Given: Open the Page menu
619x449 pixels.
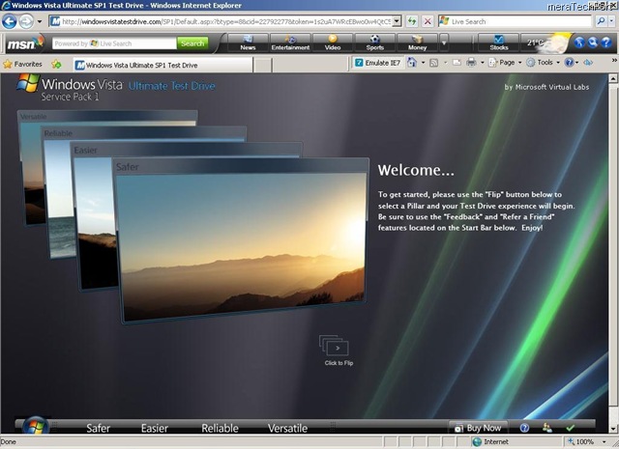Looking at the screenshot, I should (505, 63).
